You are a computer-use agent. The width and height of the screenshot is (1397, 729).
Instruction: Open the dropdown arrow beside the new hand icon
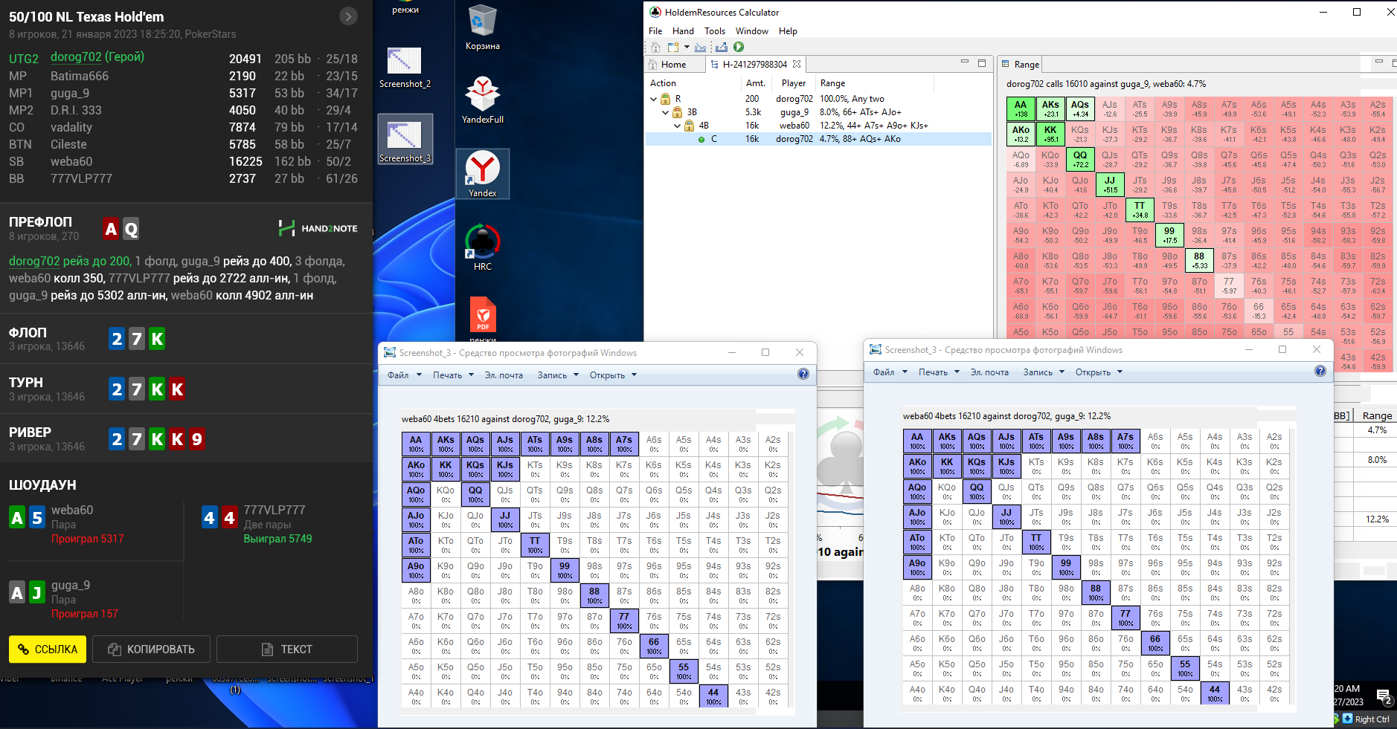click(x=687, y=48)
